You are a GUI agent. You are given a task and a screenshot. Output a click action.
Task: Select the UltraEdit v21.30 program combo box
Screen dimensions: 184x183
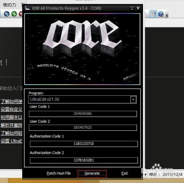(x=82, y=100)
